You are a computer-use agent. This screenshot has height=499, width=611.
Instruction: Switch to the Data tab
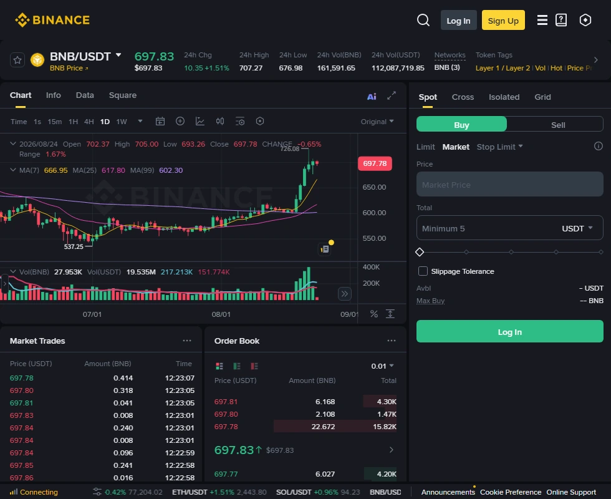[x=85, y=95]
